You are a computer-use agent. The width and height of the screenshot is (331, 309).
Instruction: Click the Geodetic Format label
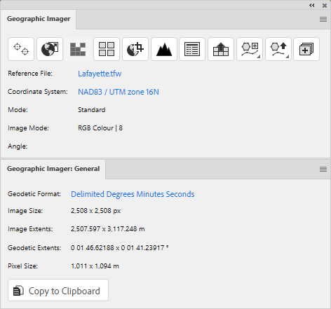point(34,194)
